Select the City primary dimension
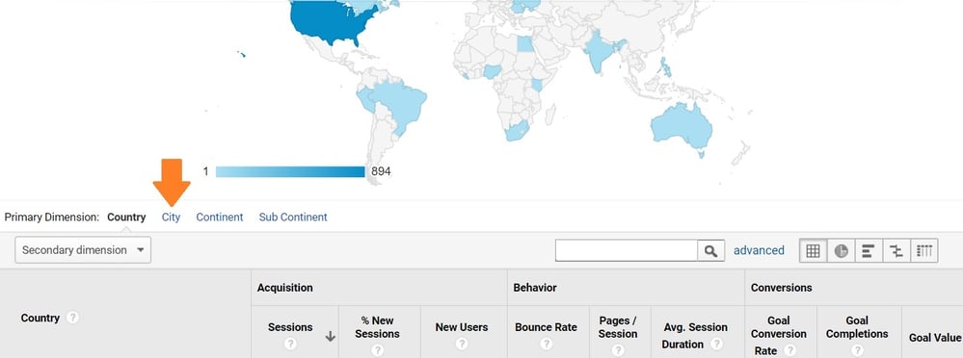The width and height of the screenshot is (963, 358). point(171,217)
